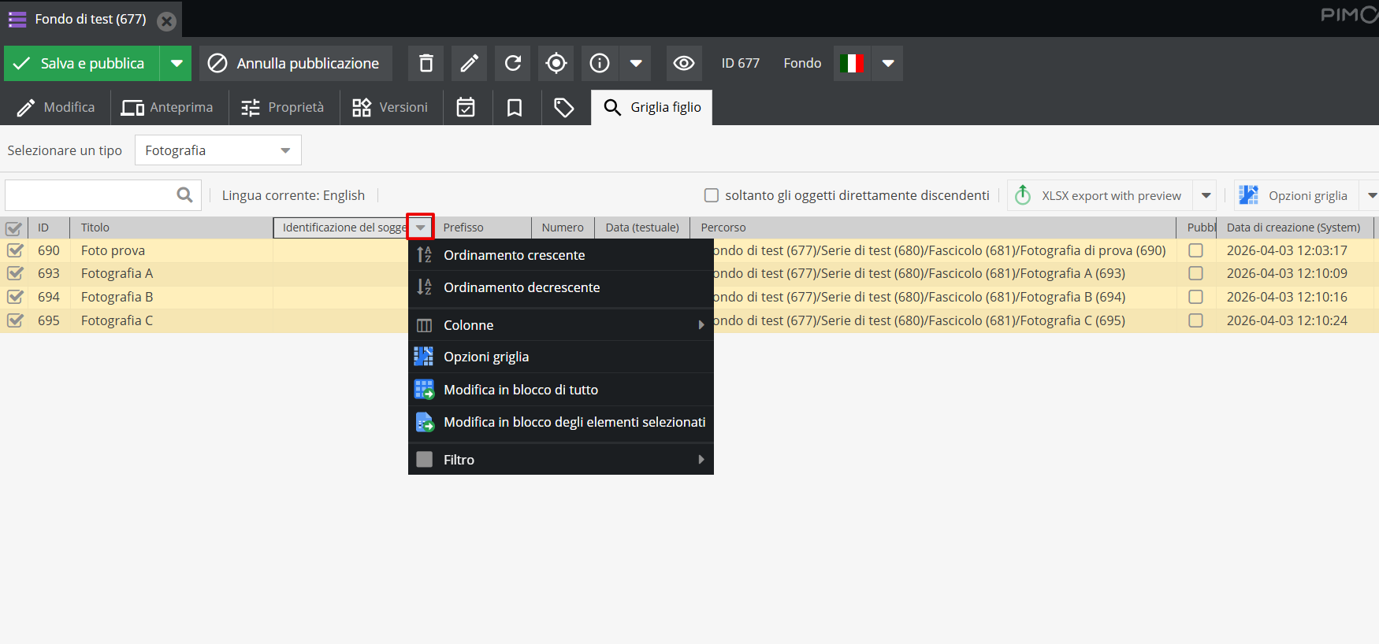This screenshot has height=644, width=1379.
Task: Open the calendar scheduling icon tab
Action: click(466, 108)
